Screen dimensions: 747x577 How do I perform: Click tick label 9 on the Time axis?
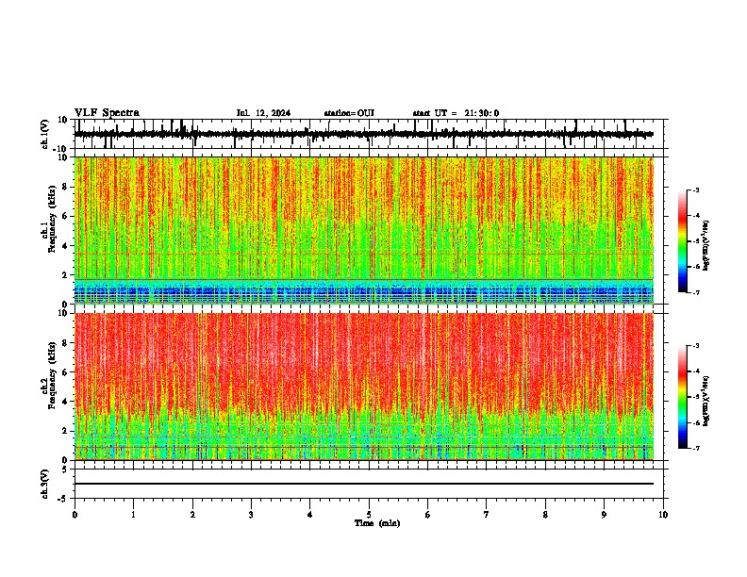pos(604,515)
